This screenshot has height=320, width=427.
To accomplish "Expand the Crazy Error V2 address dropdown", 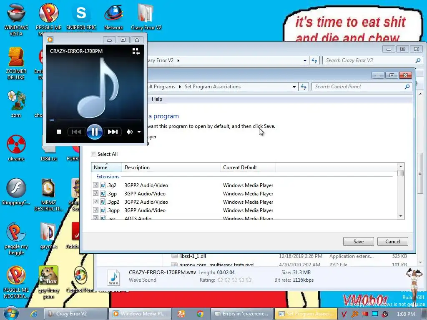I will (305, 60).
